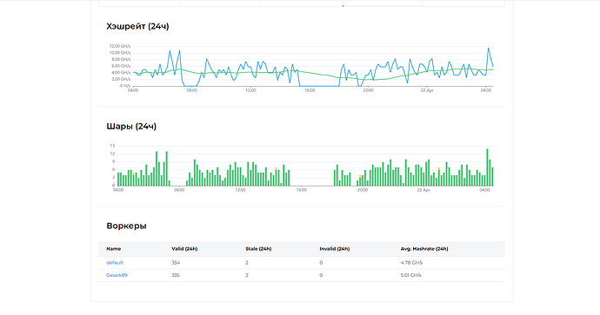This screenshot has width=600, height=315.
Task: Click the 6.00 GH/s axis label
Action: click(121, 66)
